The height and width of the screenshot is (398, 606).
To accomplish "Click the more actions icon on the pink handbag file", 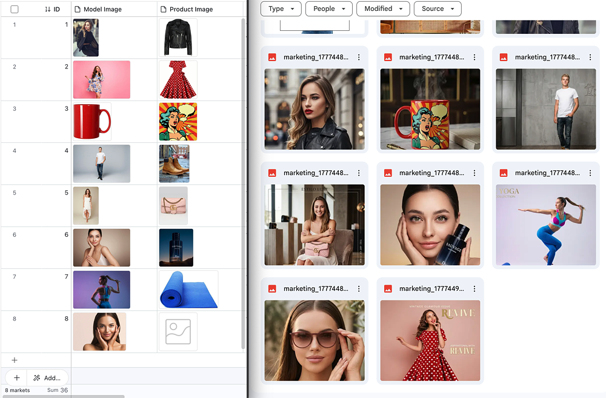I will (359, 173).
